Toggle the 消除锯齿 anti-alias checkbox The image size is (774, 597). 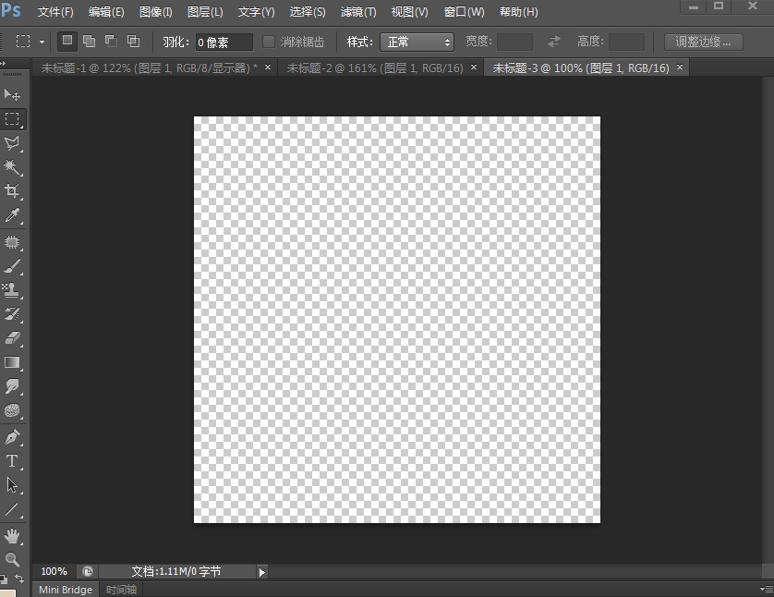(269, 42)
